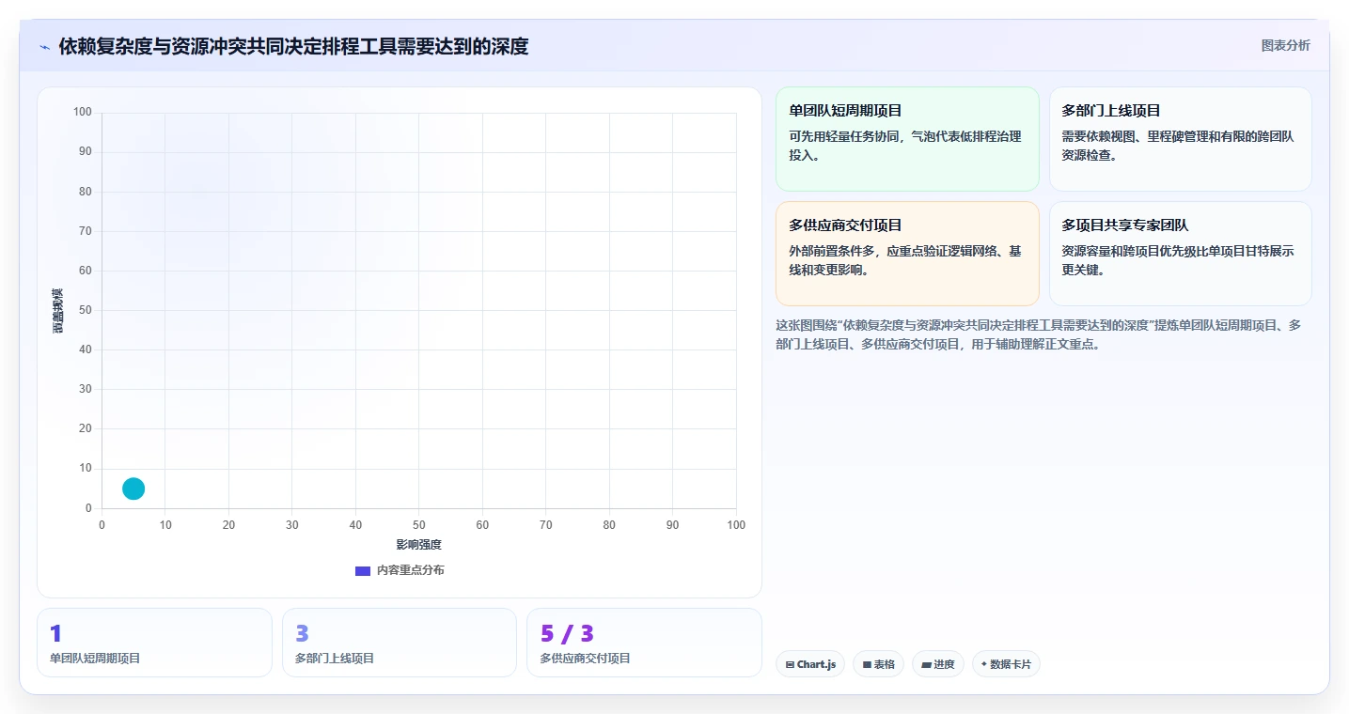Select the 表格 tag chip
The height and width of the screenshot is (714, 1349).
click(878, 664)
